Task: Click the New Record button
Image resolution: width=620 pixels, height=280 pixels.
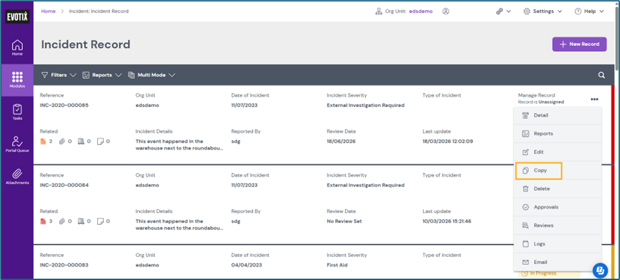Action: click(579, 44)
